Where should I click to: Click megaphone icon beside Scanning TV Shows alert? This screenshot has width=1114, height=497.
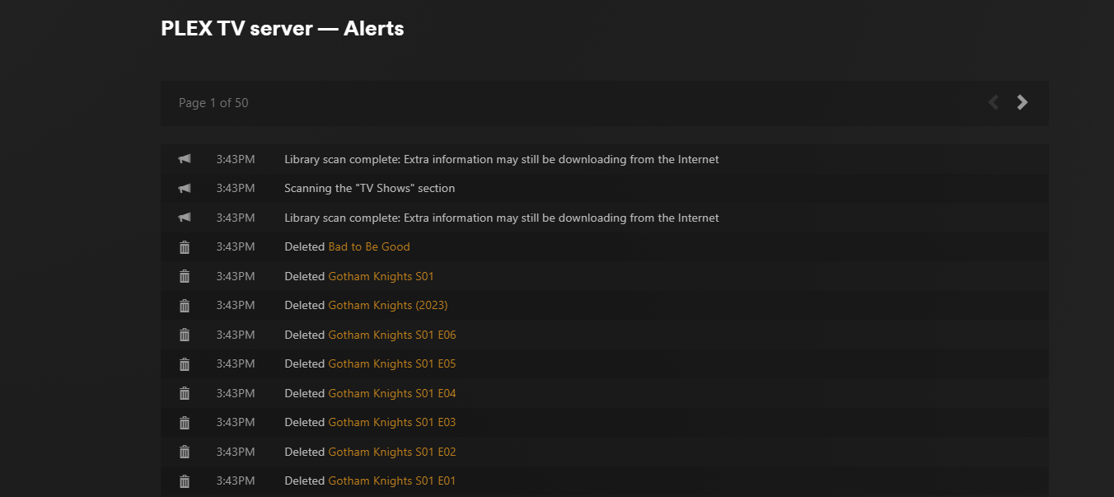pos(185,189)
